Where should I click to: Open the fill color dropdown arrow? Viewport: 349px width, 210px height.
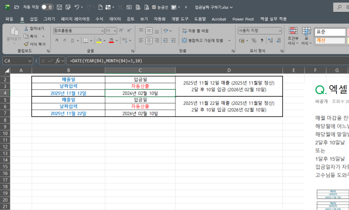tap(104, 41)
